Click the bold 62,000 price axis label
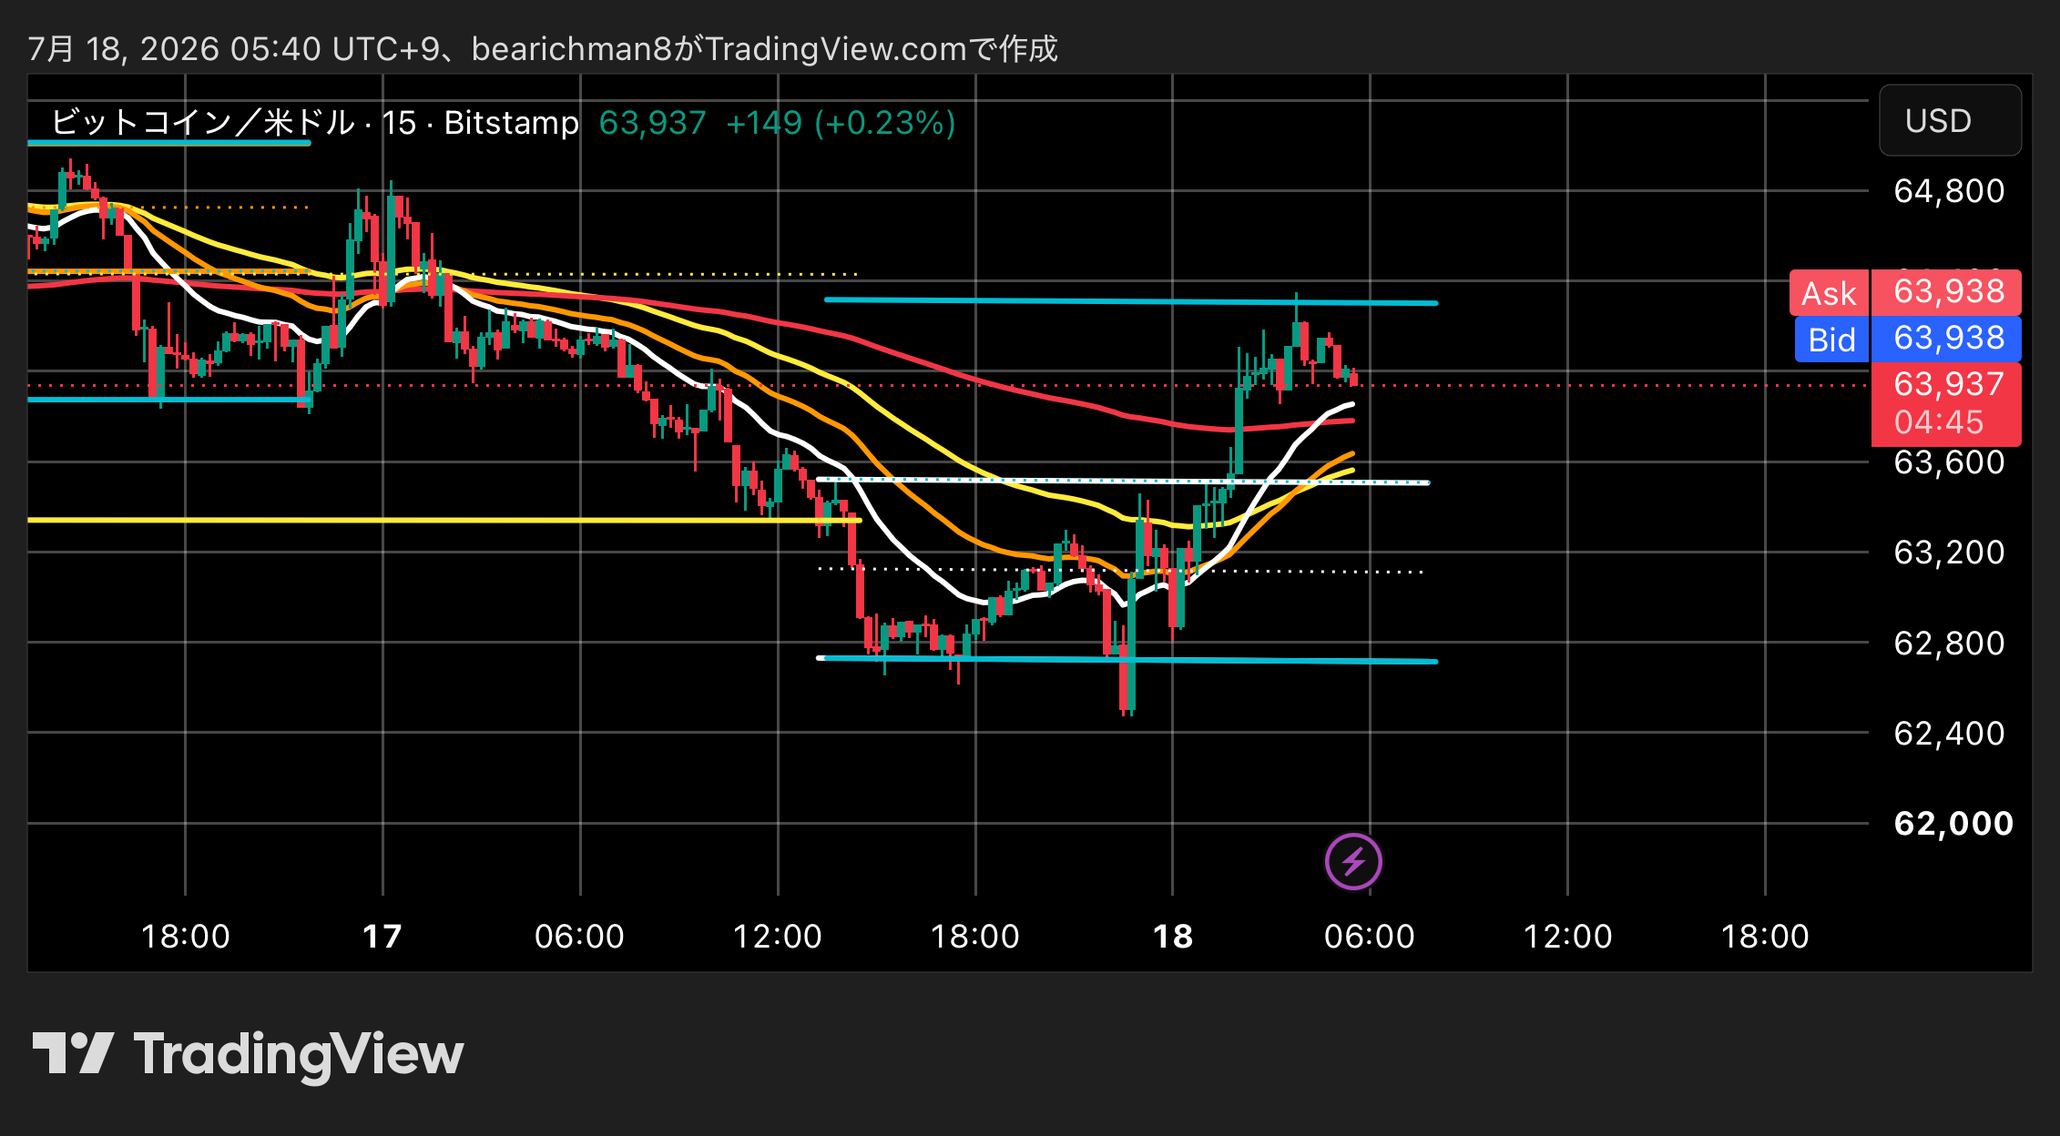 coord(1953,823)
